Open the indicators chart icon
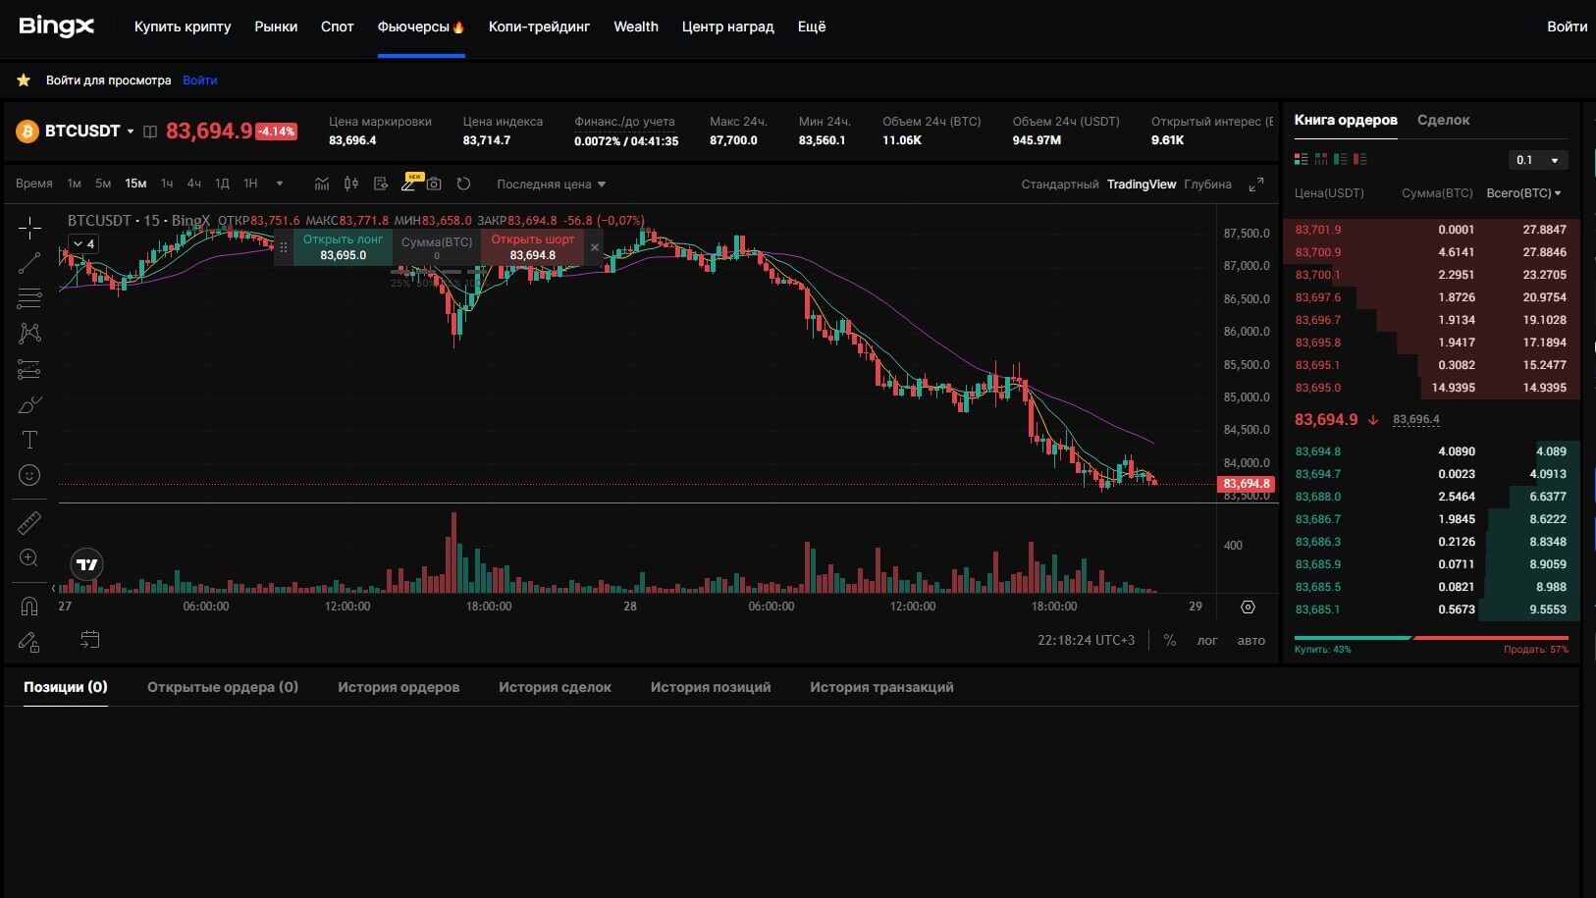The width and height of the screenshot is (1596, 898). (x=322, y=184)
